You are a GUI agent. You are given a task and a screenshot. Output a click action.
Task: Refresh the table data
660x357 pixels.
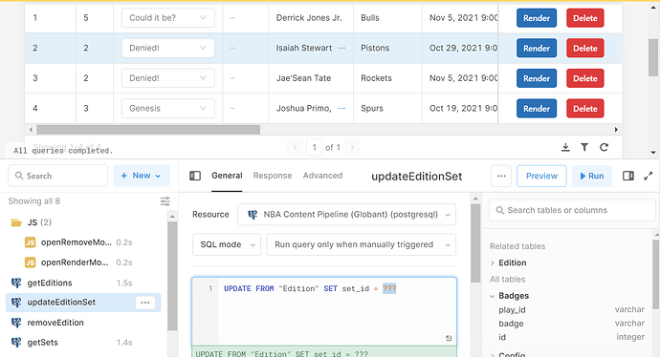pyautogui.click(x=604, y=147)
